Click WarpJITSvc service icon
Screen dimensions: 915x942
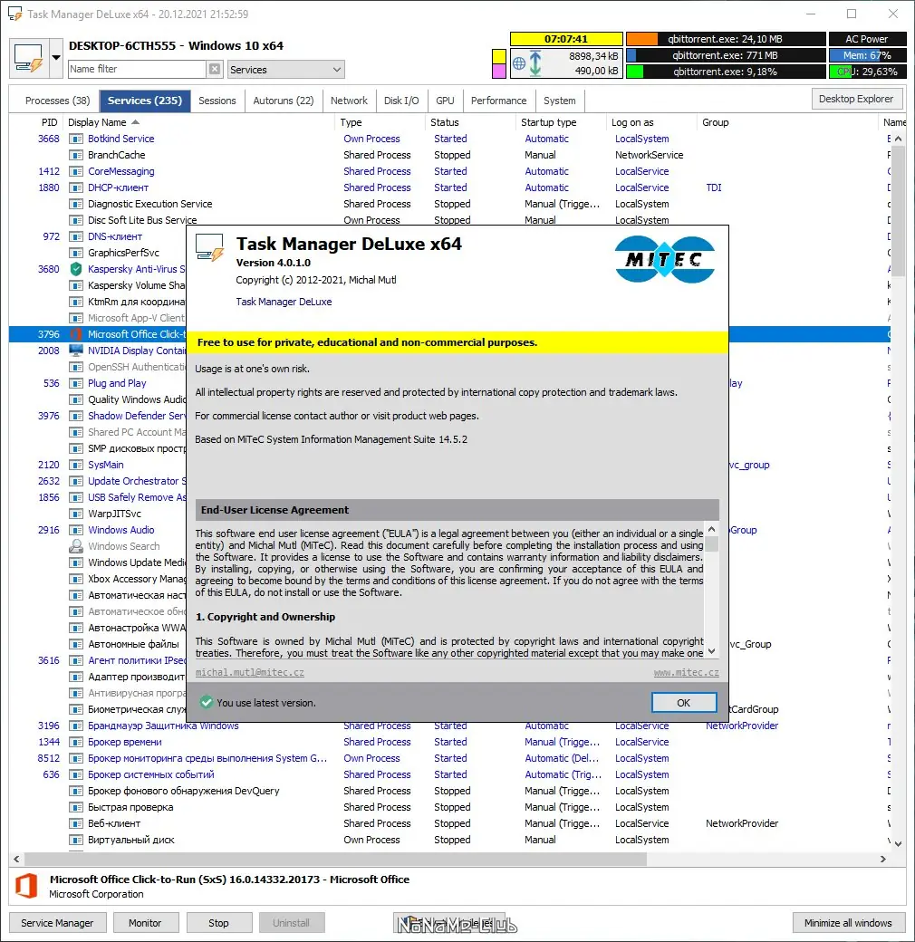[x=76, y=514]
